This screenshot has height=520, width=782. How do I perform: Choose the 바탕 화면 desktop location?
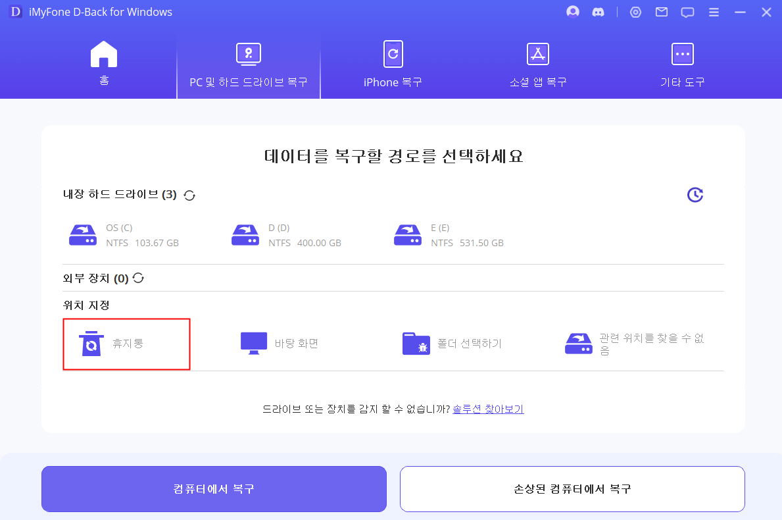point(280,344)
